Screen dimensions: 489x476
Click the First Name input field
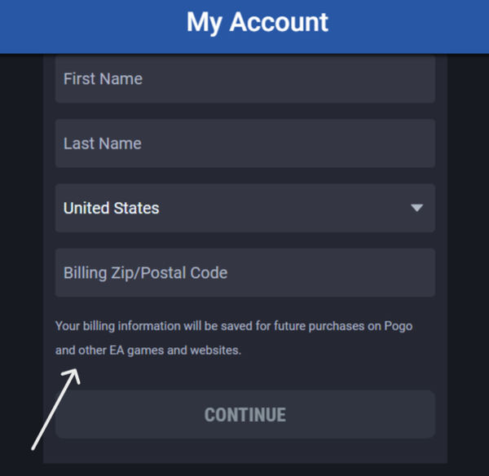[x=244, y=79]
